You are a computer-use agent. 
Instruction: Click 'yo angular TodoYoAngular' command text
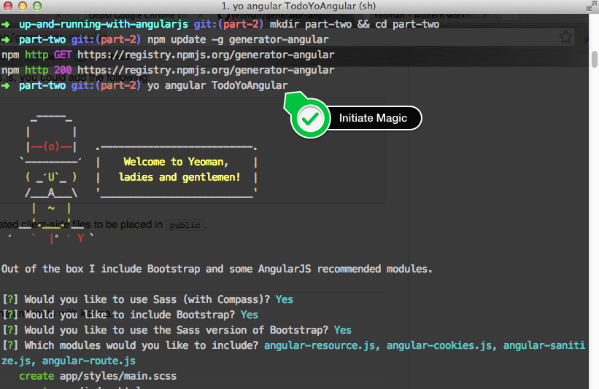[217, 85]
